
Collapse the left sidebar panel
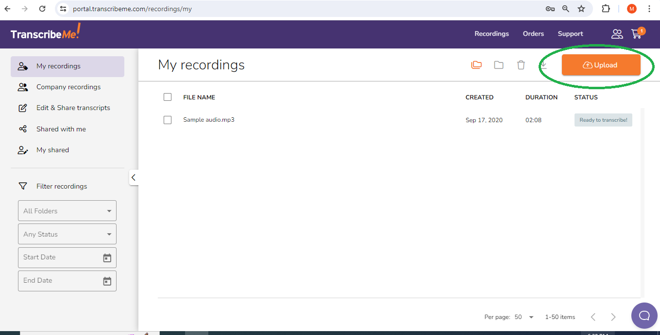pyautogui.click(x=134, y=177)
